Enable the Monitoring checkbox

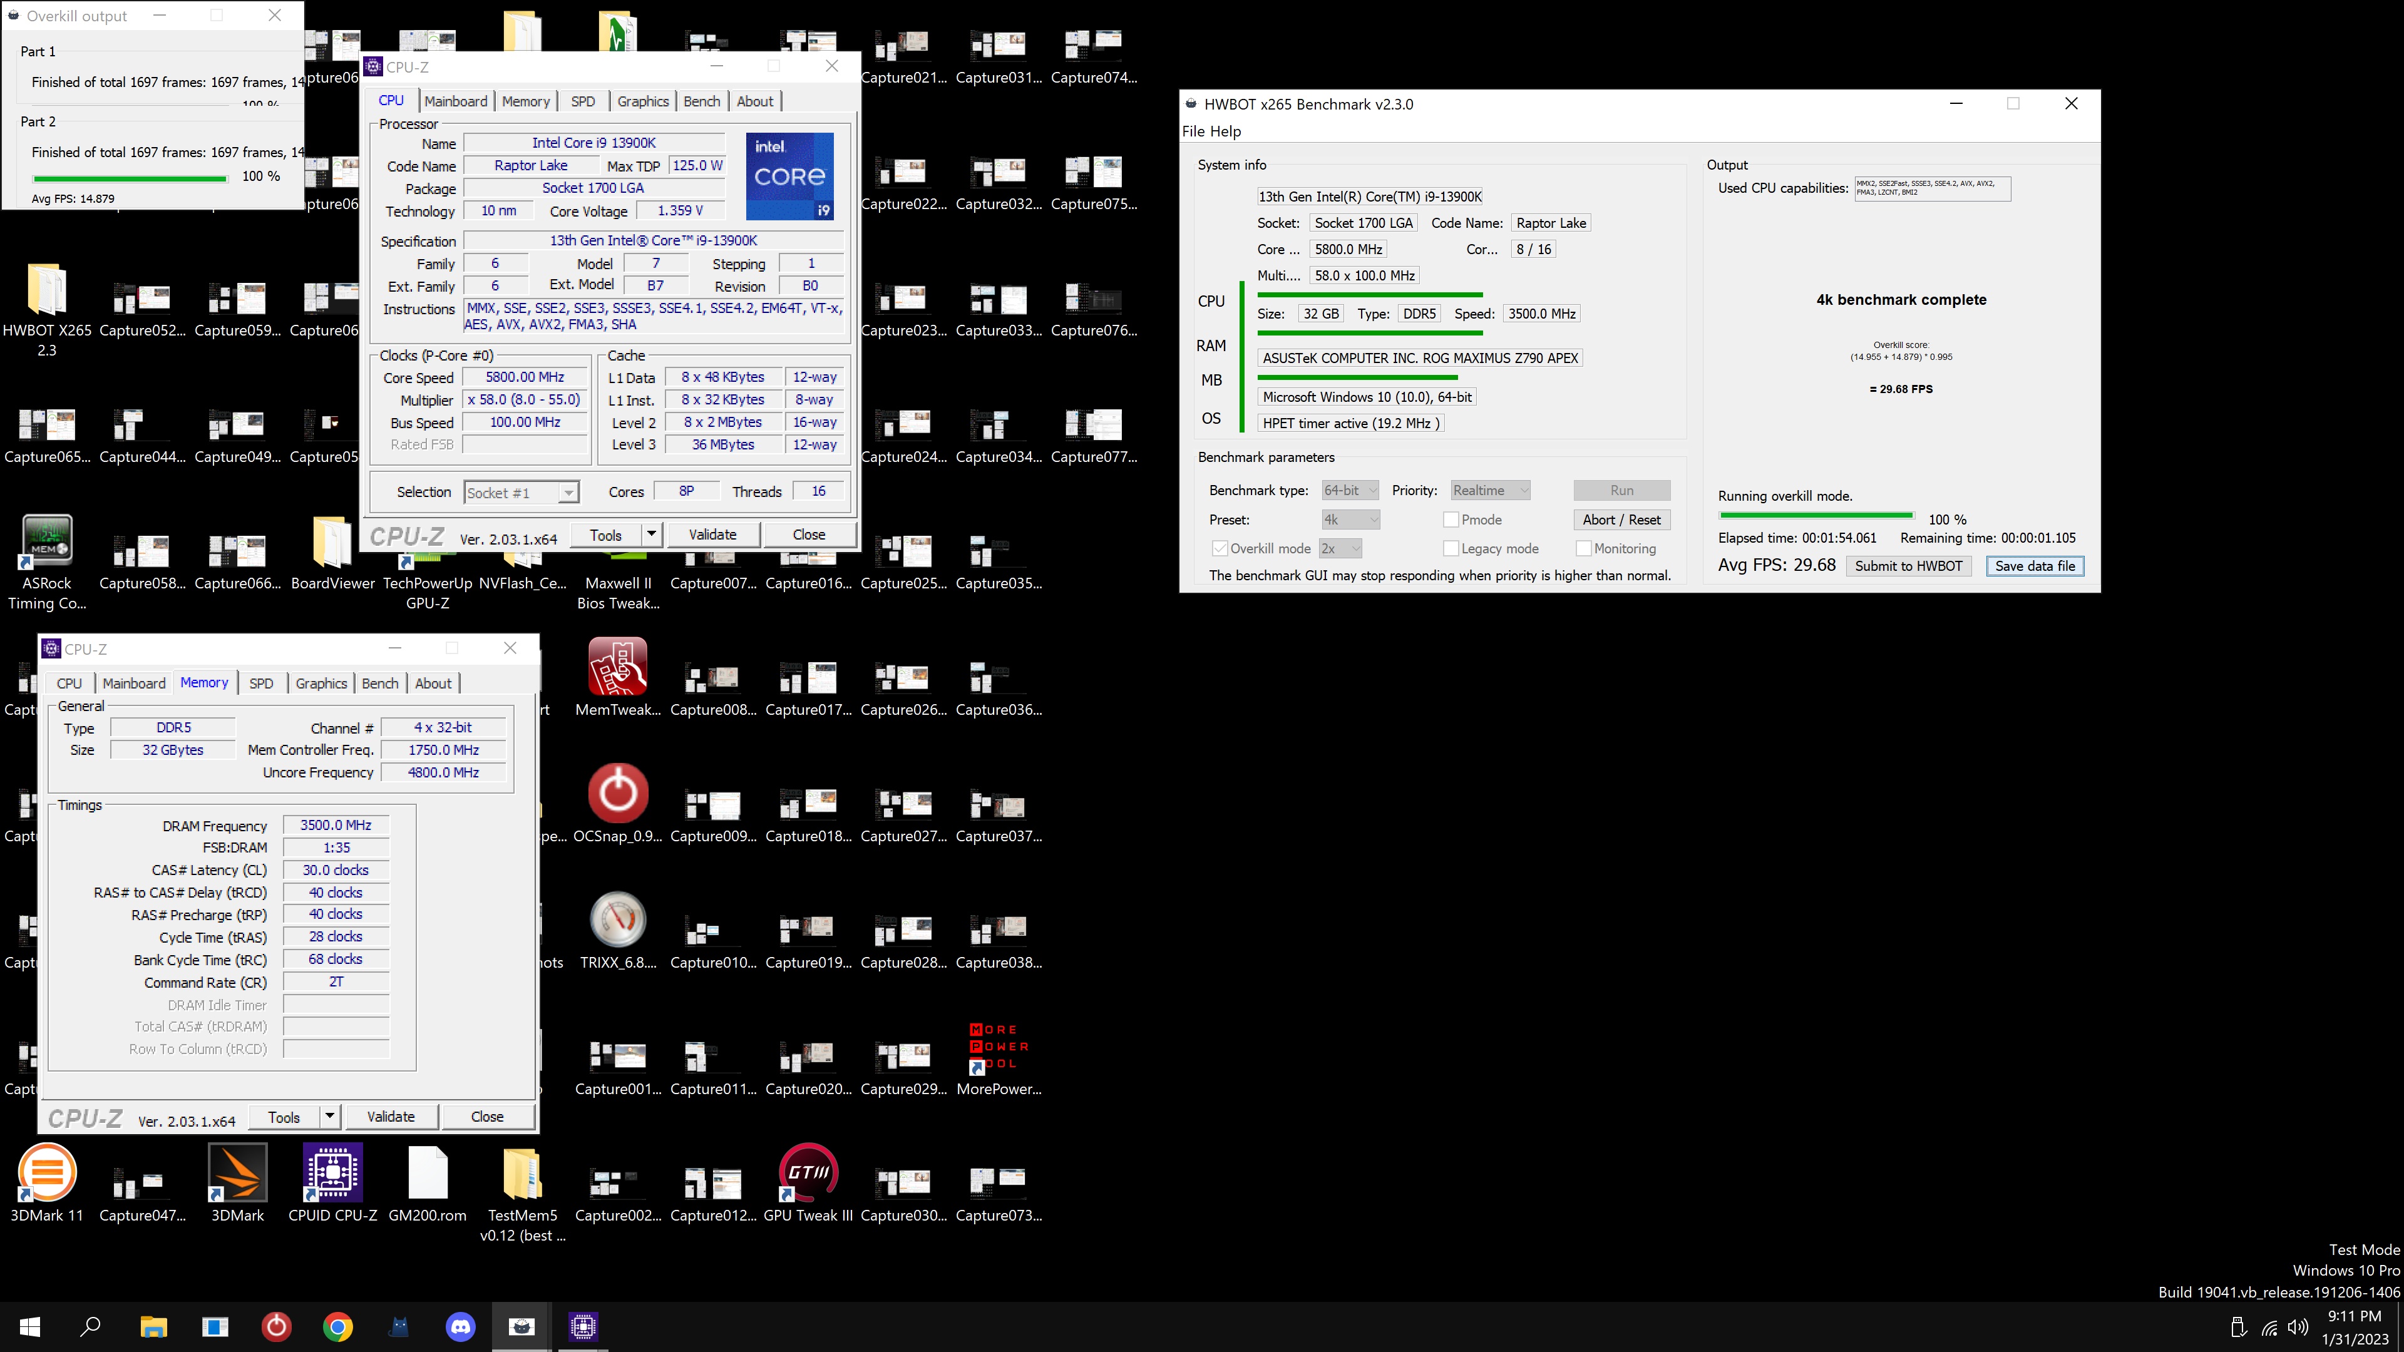pyautogui.click(x=1584, y=549)
